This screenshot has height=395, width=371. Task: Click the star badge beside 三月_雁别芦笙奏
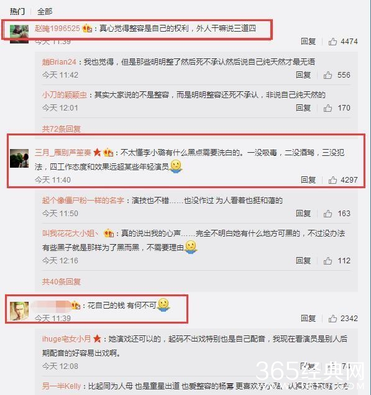[97, 152]
